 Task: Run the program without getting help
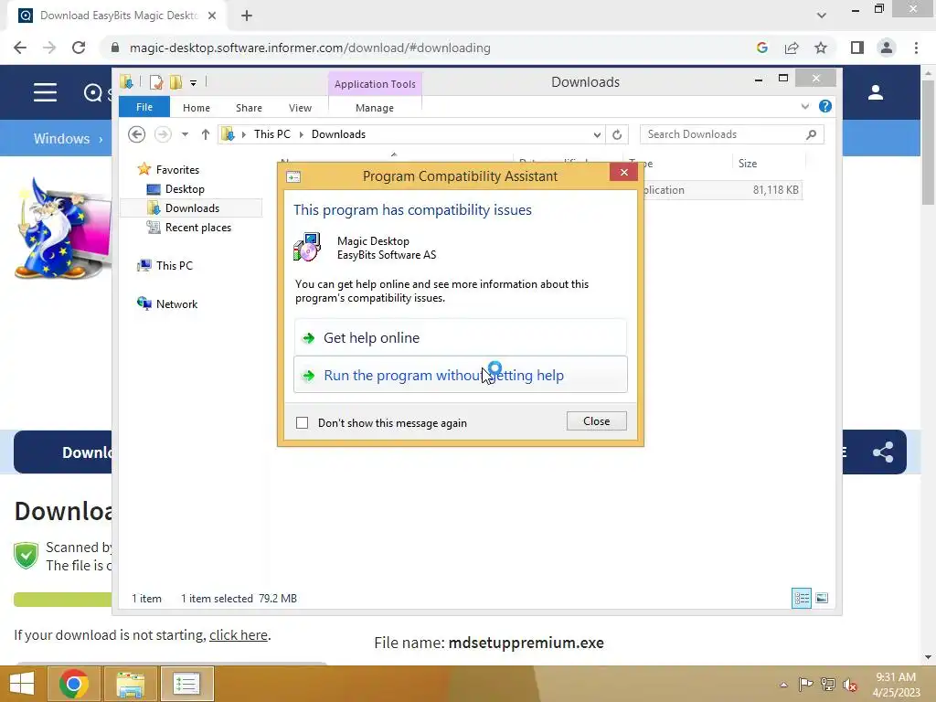point(461,375)
